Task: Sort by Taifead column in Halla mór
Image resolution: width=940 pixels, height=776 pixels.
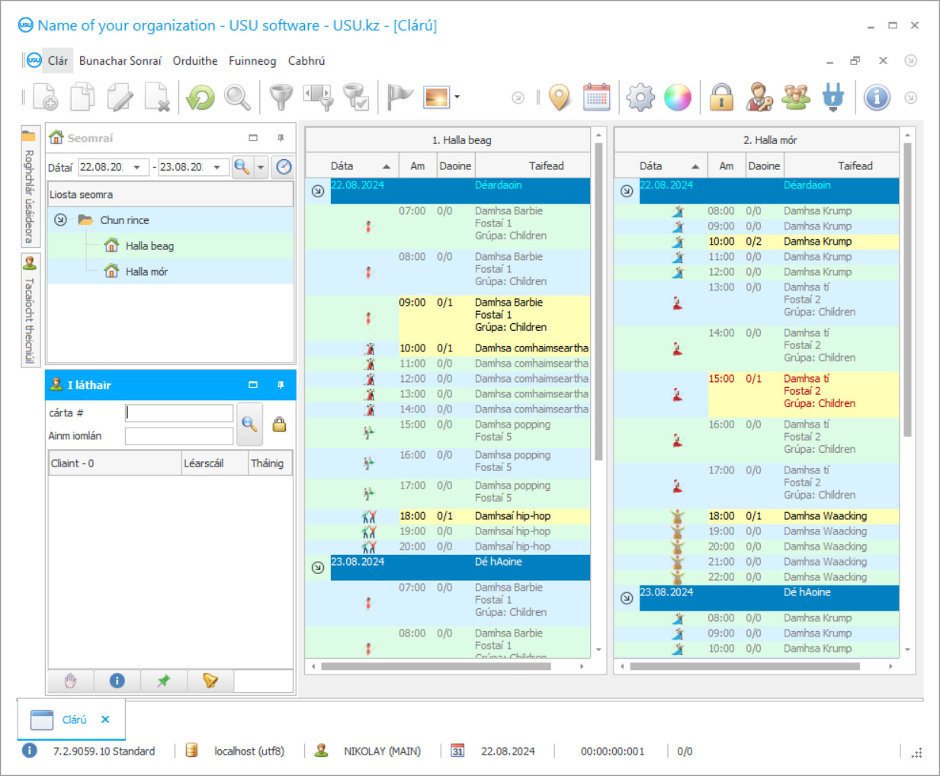Action: pyautogui.click(x=841, y=165)
